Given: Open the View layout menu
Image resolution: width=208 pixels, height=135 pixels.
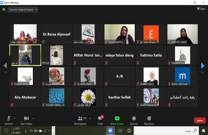Looking at the screenshot, I should pyautogui.click(x=201, y=9).
